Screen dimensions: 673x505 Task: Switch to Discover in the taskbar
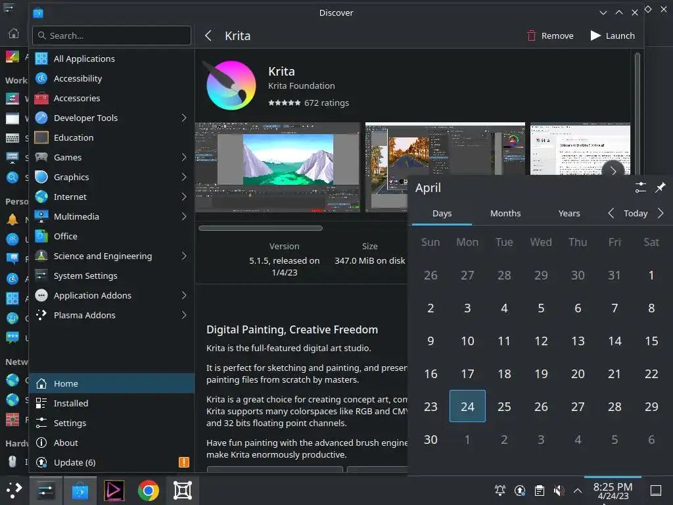coord(80,490)
